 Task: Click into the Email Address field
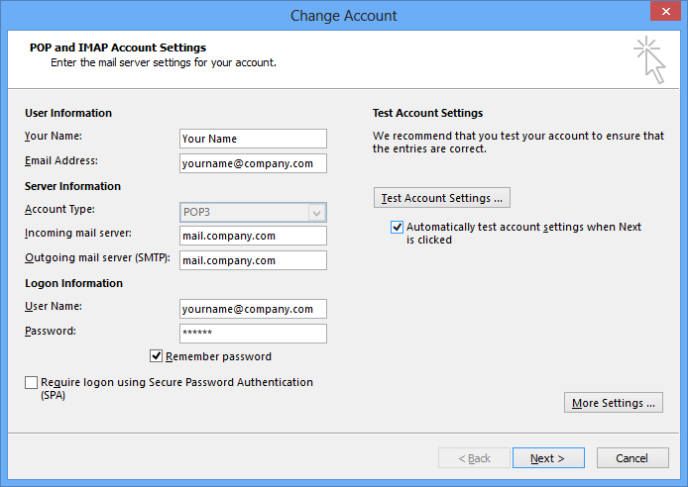click(x=253, y=163)
